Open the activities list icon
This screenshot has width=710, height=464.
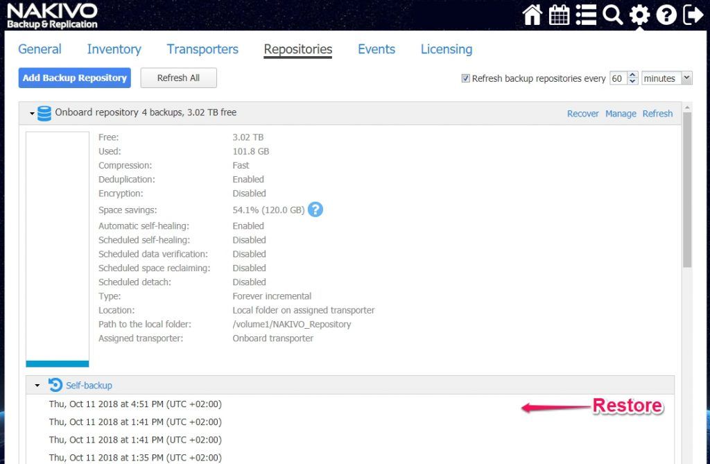pos(586,15)
